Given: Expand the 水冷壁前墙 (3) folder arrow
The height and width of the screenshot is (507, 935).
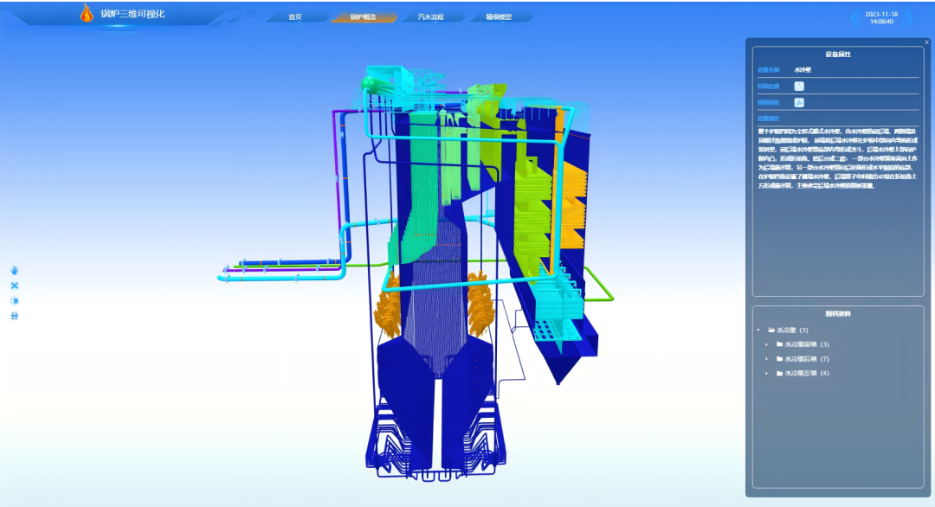Looking at the screenshot, I should [x=766, y=344].
